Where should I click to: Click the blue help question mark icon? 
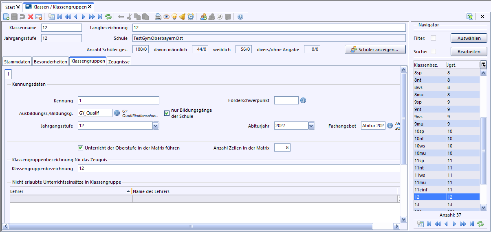[x=240, y=17]
